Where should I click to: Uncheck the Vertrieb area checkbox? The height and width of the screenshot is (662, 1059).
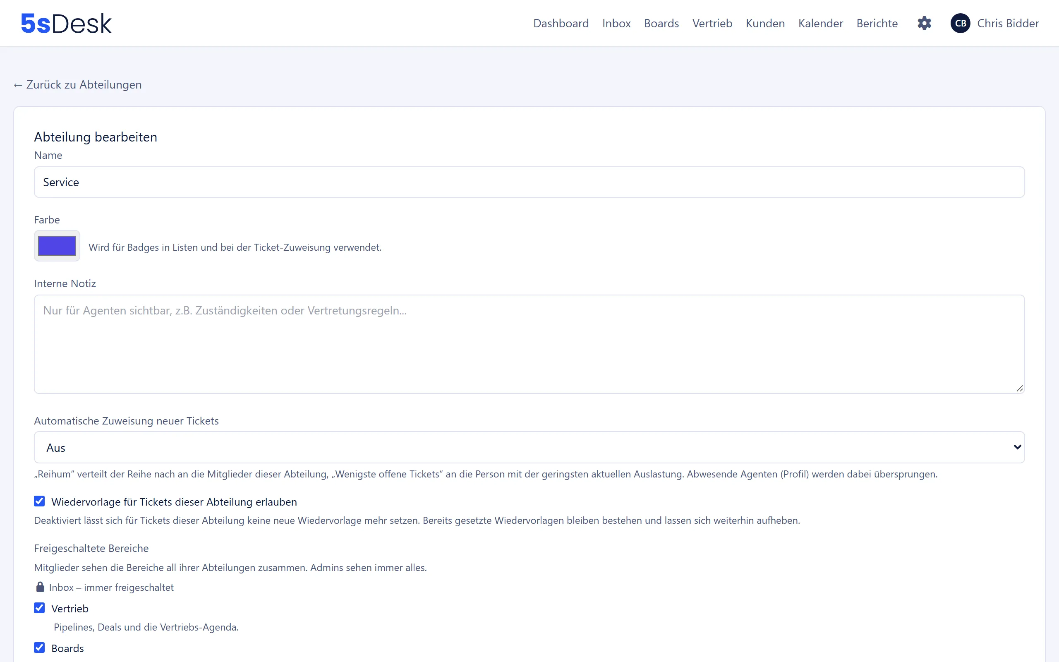(39, 608)
